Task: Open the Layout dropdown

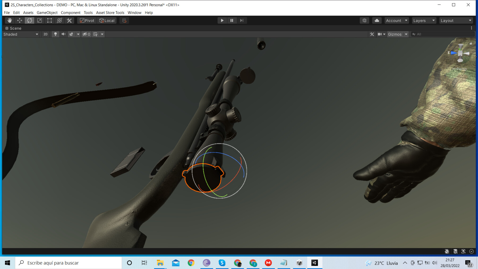Action: coord(456,20)
